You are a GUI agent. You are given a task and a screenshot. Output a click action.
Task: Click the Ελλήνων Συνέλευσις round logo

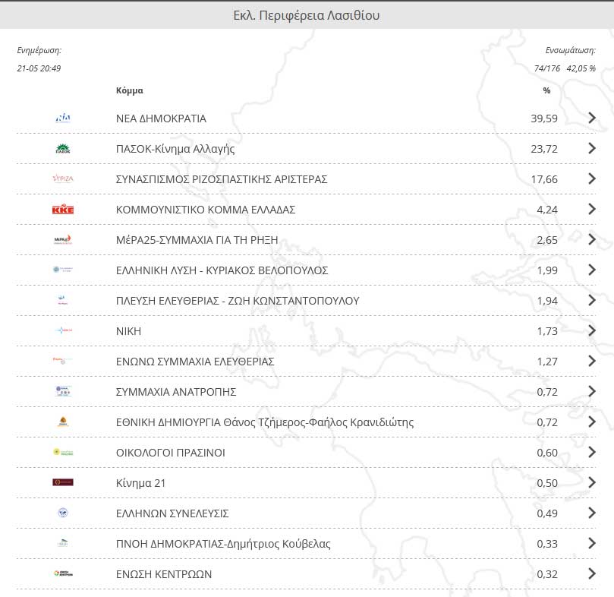tap(63, 513)
